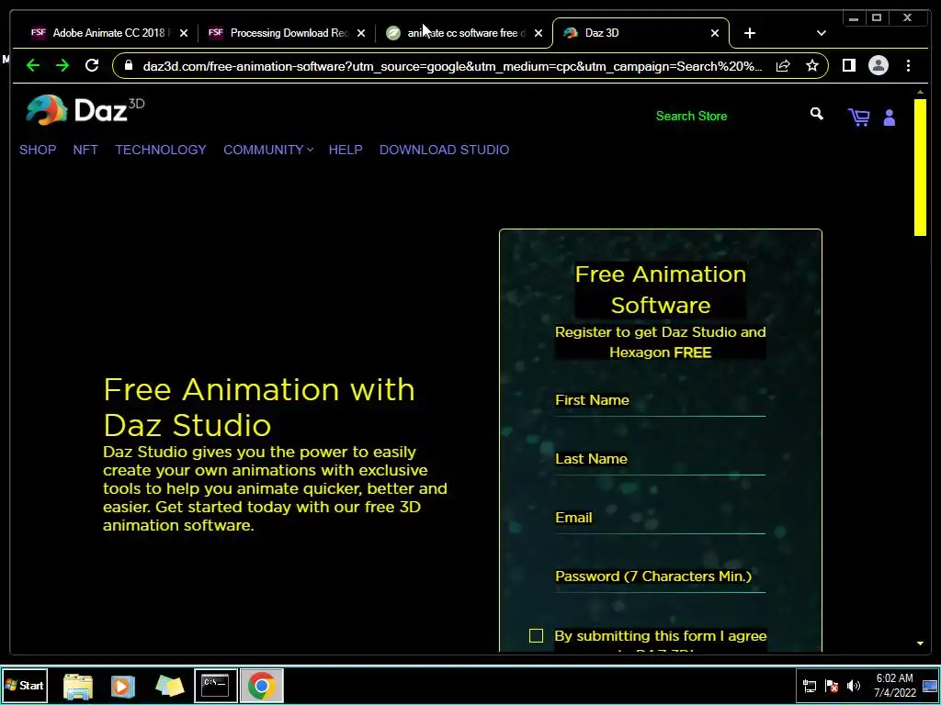Reload the page with refresh icon

pos(92,65)
